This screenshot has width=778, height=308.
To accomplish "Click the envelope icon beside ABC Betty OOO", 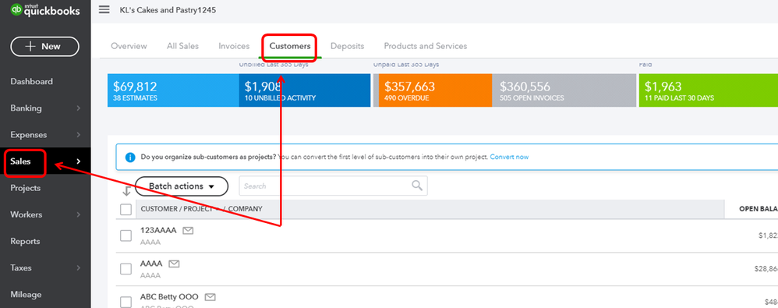I will [x=210, y=297].
